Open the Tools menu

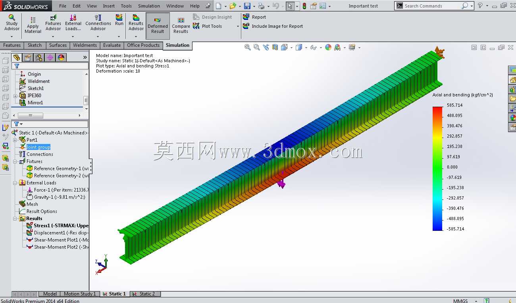click(126, 6)
